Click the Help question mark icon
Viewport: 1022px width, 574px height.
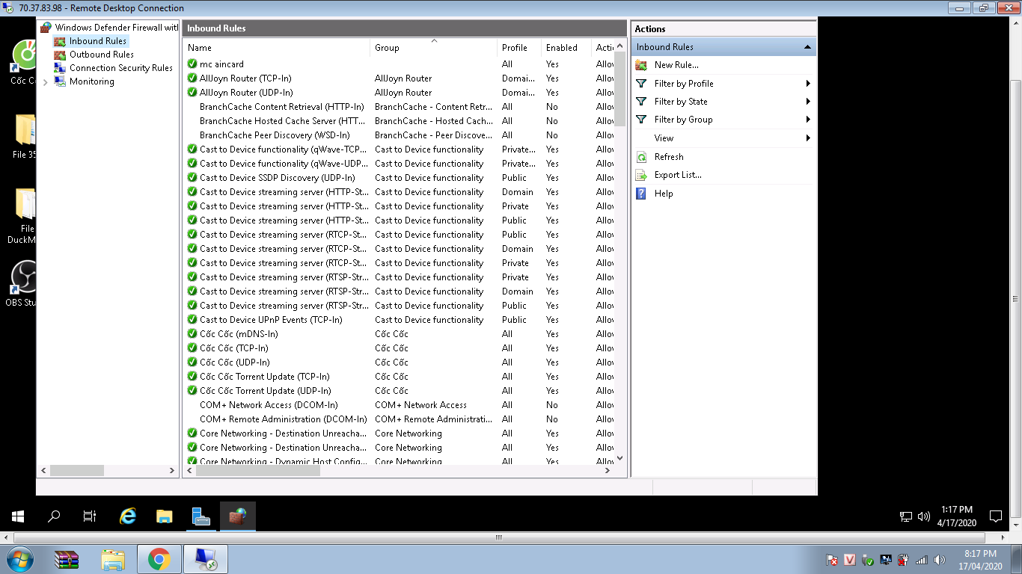click(x=641, y=194)
